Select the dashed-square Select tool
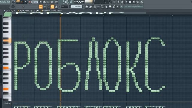The image size is (192, 108). [33, 11]
